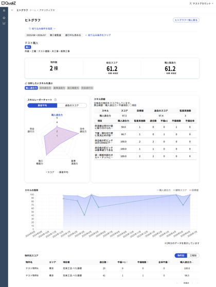Viewport: 216px width, 287px height.
Task: Expand the 絞り込み条件を指定 filter panel
Action: click(x=42, y=29)
